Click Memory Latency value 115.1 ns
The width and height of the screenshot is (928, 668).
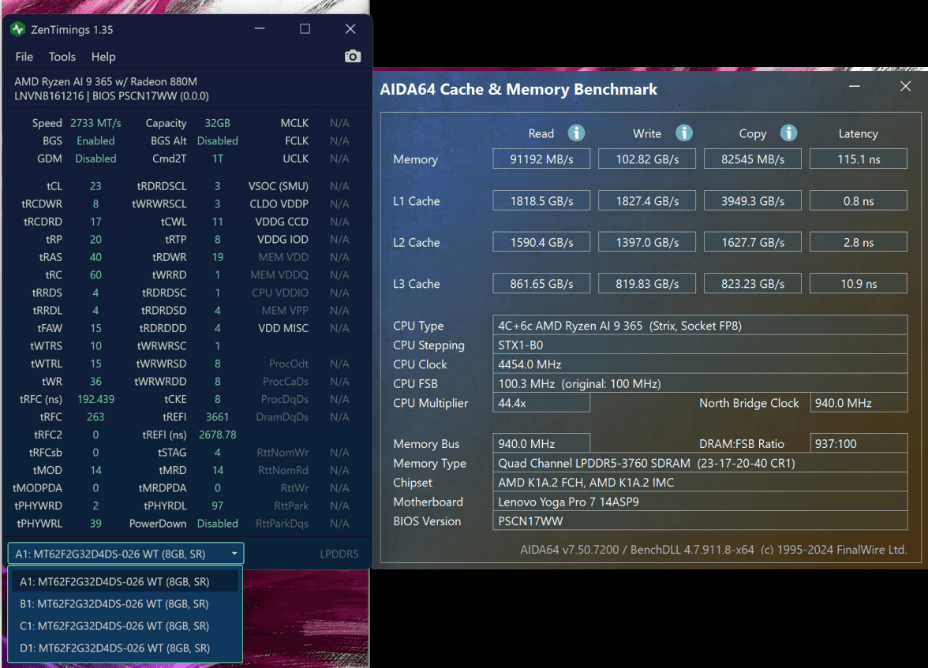pos(859,159)
